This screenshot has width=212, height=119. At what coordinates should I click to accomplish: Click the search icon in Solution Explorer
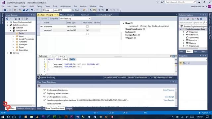click(x=204, y=23)
